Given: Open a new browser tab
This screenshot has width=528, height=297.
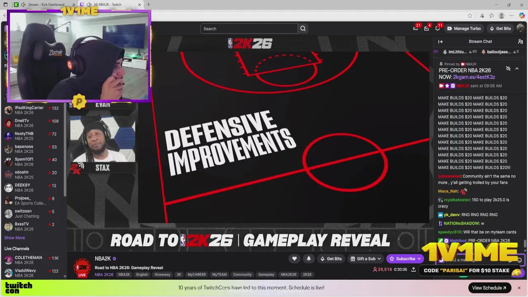Looking at the screenshot, I should coord(148,5).
